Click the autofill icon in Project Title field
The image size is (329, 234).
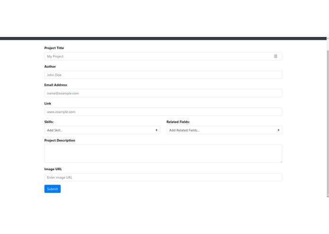pos(276,56)
